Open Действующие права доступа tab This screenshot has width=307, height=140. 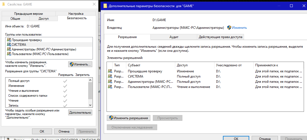tap(220, 37)
